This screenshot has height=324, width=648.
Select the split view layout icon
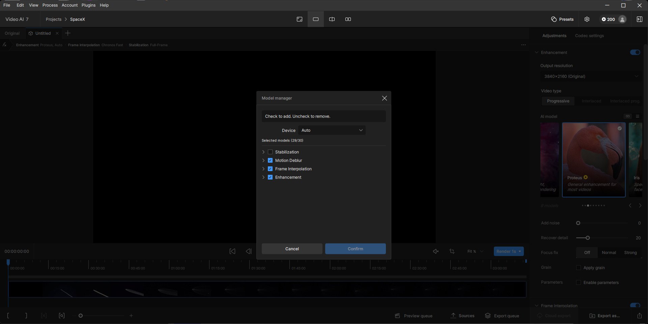click(332, 19)
